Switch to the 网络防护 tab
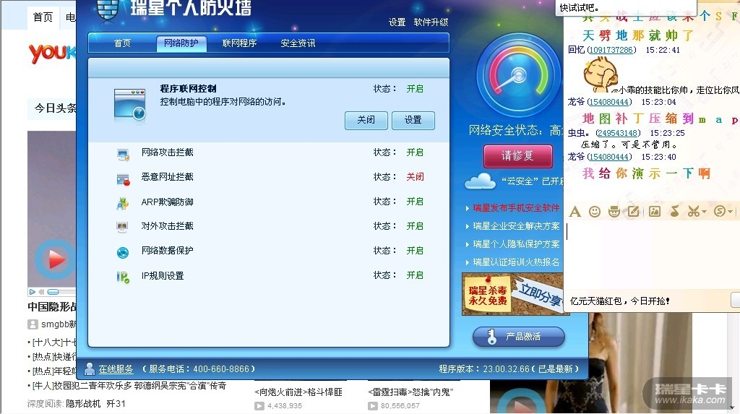Image resolution: width=740 pixels, height=414 pixels. click(181, 43)
